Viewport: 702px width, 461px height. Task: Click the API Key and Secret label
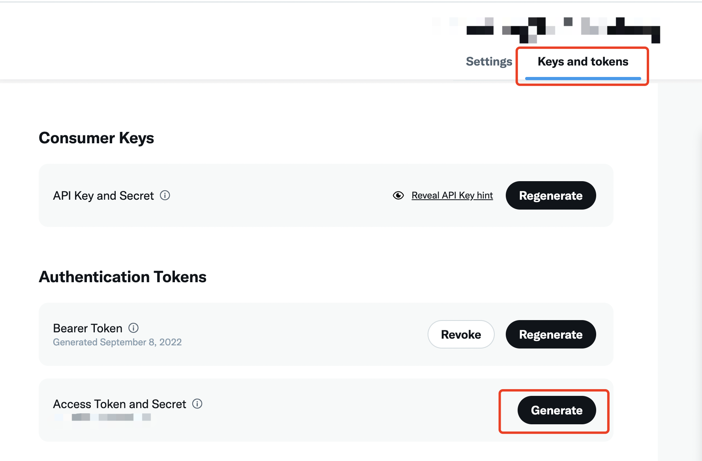pyautogui.click(x=103, y=196)
